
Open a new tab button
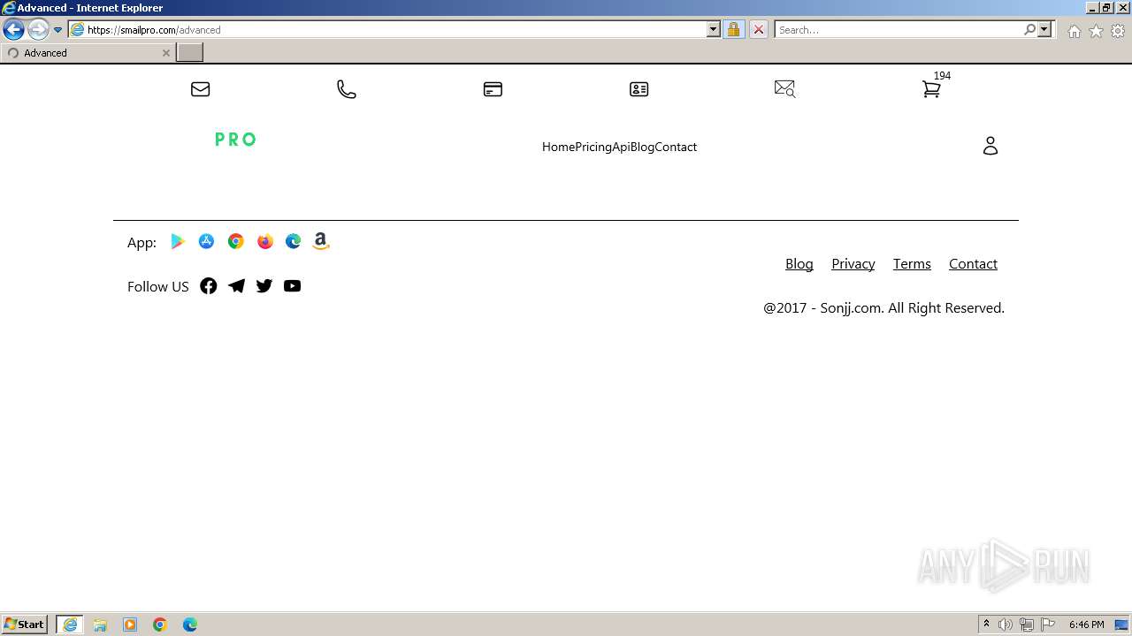click(x=190, y=53)
